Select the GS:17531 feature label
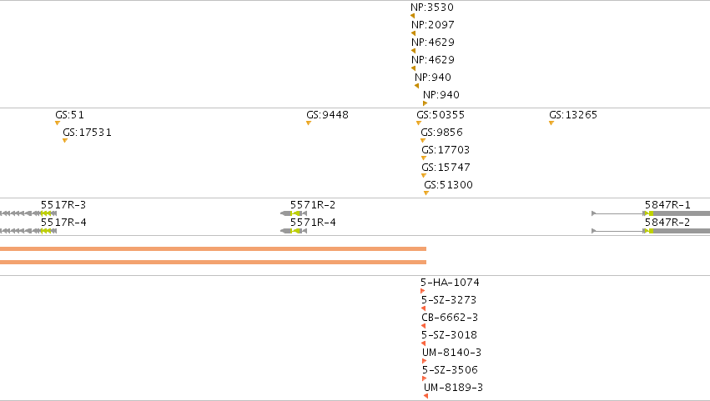 click(87, 133)
